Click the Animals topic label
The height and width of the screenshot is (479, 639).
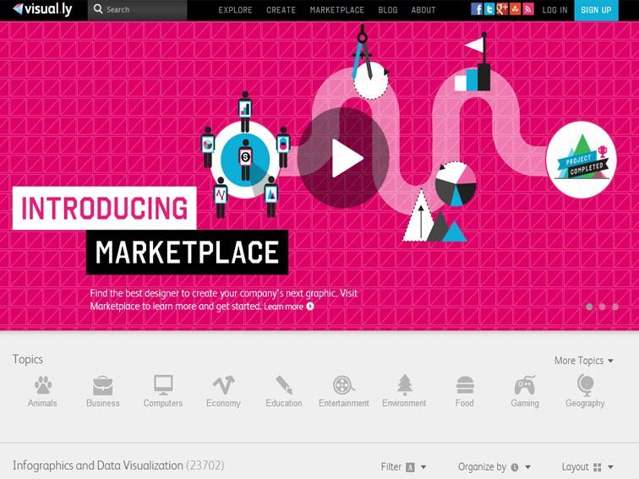click(42, 403)
